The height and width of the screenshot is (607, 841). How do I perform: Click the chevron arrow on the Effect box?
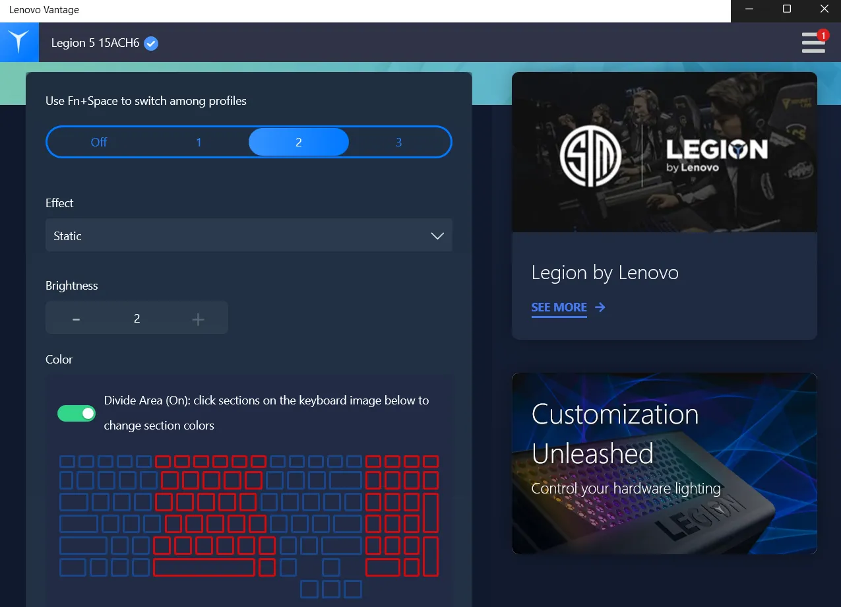click(437, 236)
